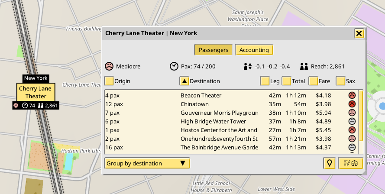
Task: Click the map pin locate button
Action: tap(330, 163)
